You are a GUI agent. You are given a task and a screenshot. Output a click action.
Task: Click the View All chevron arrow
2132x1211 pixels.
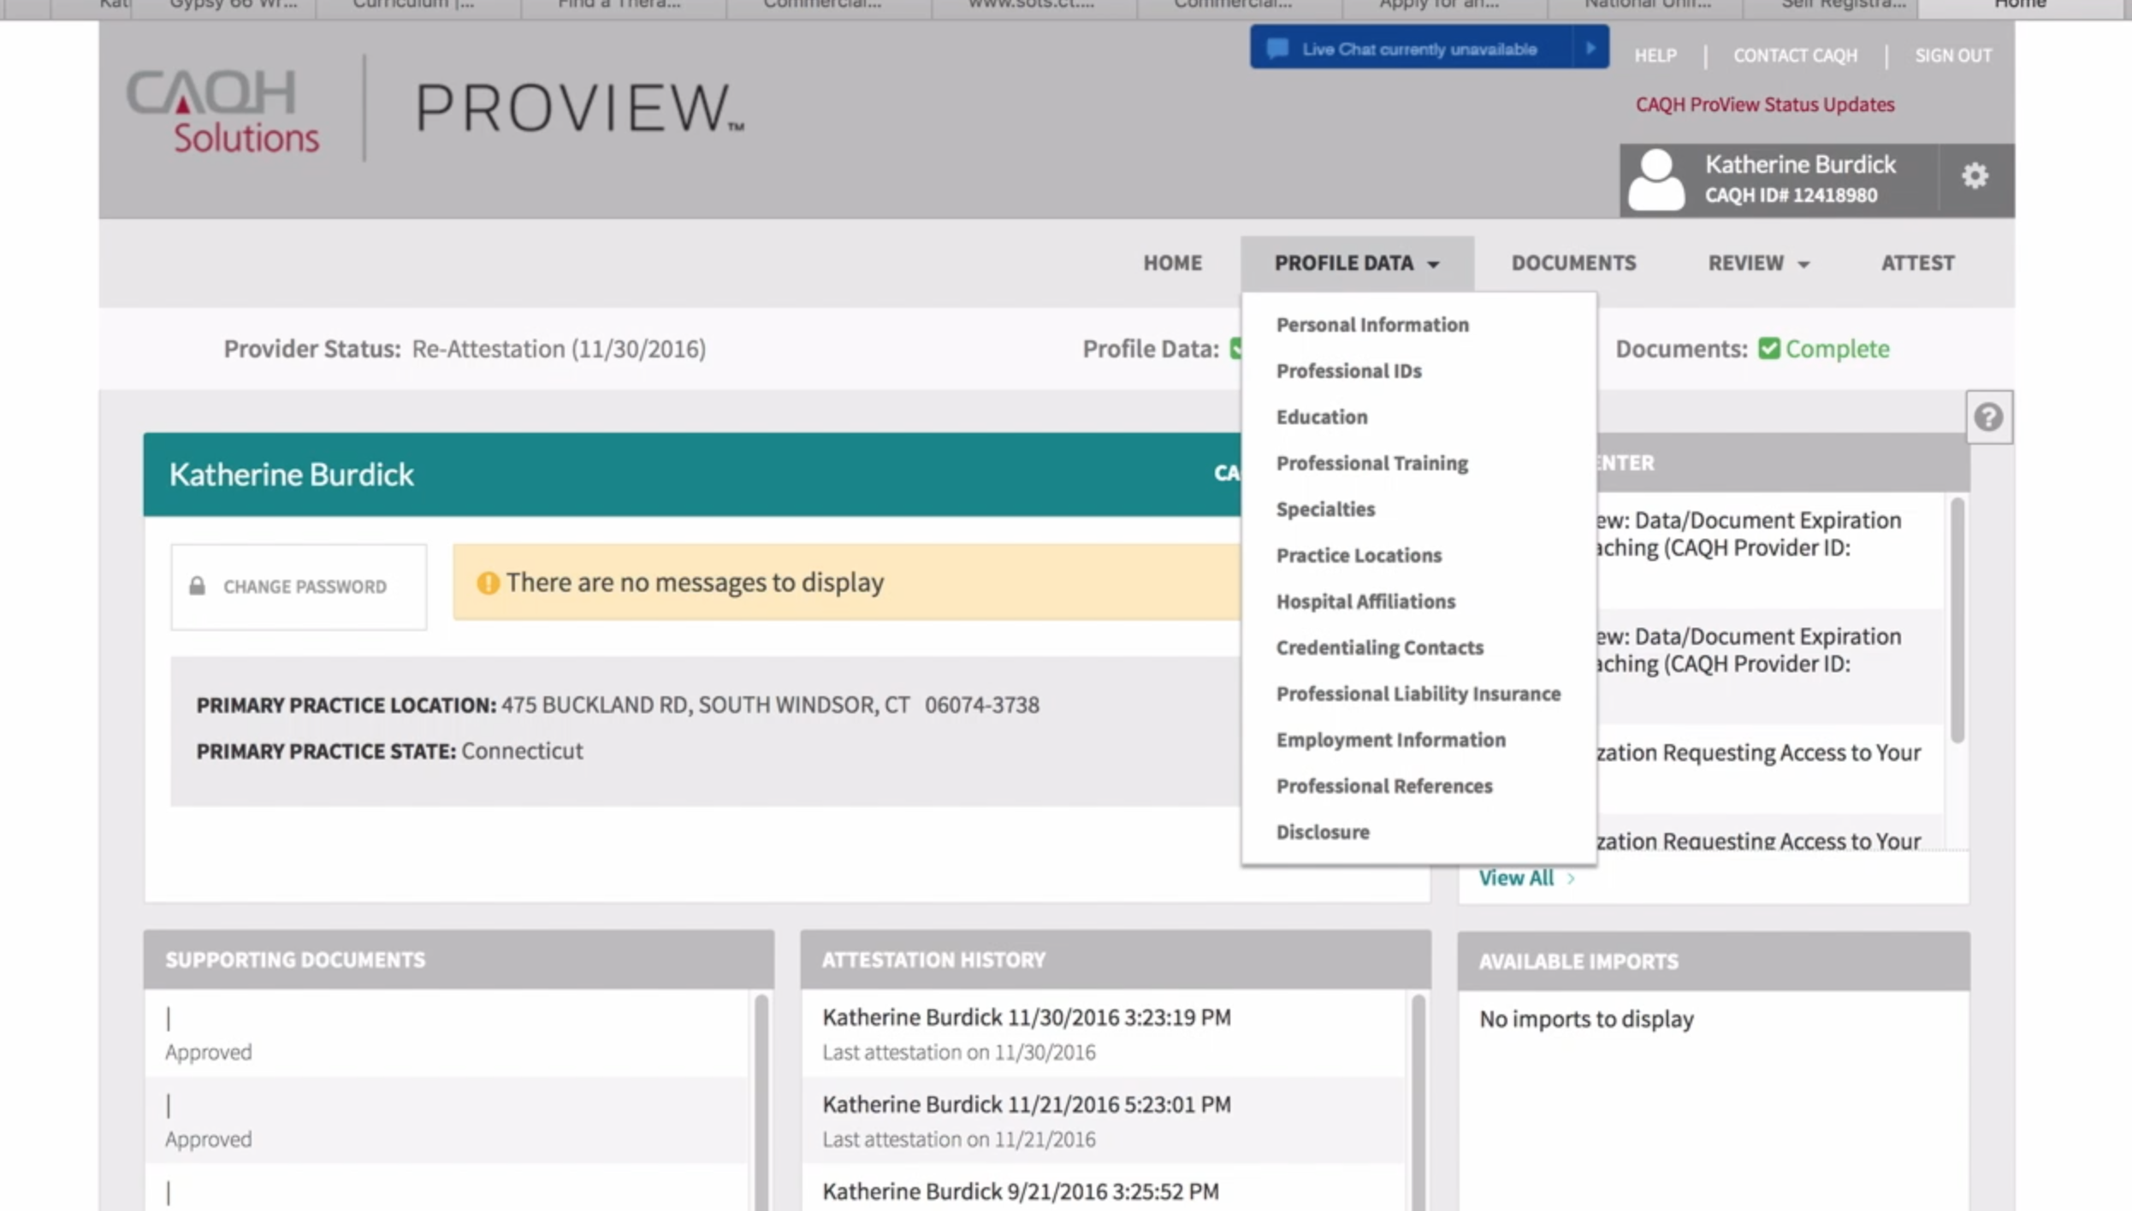(1571, 878)
